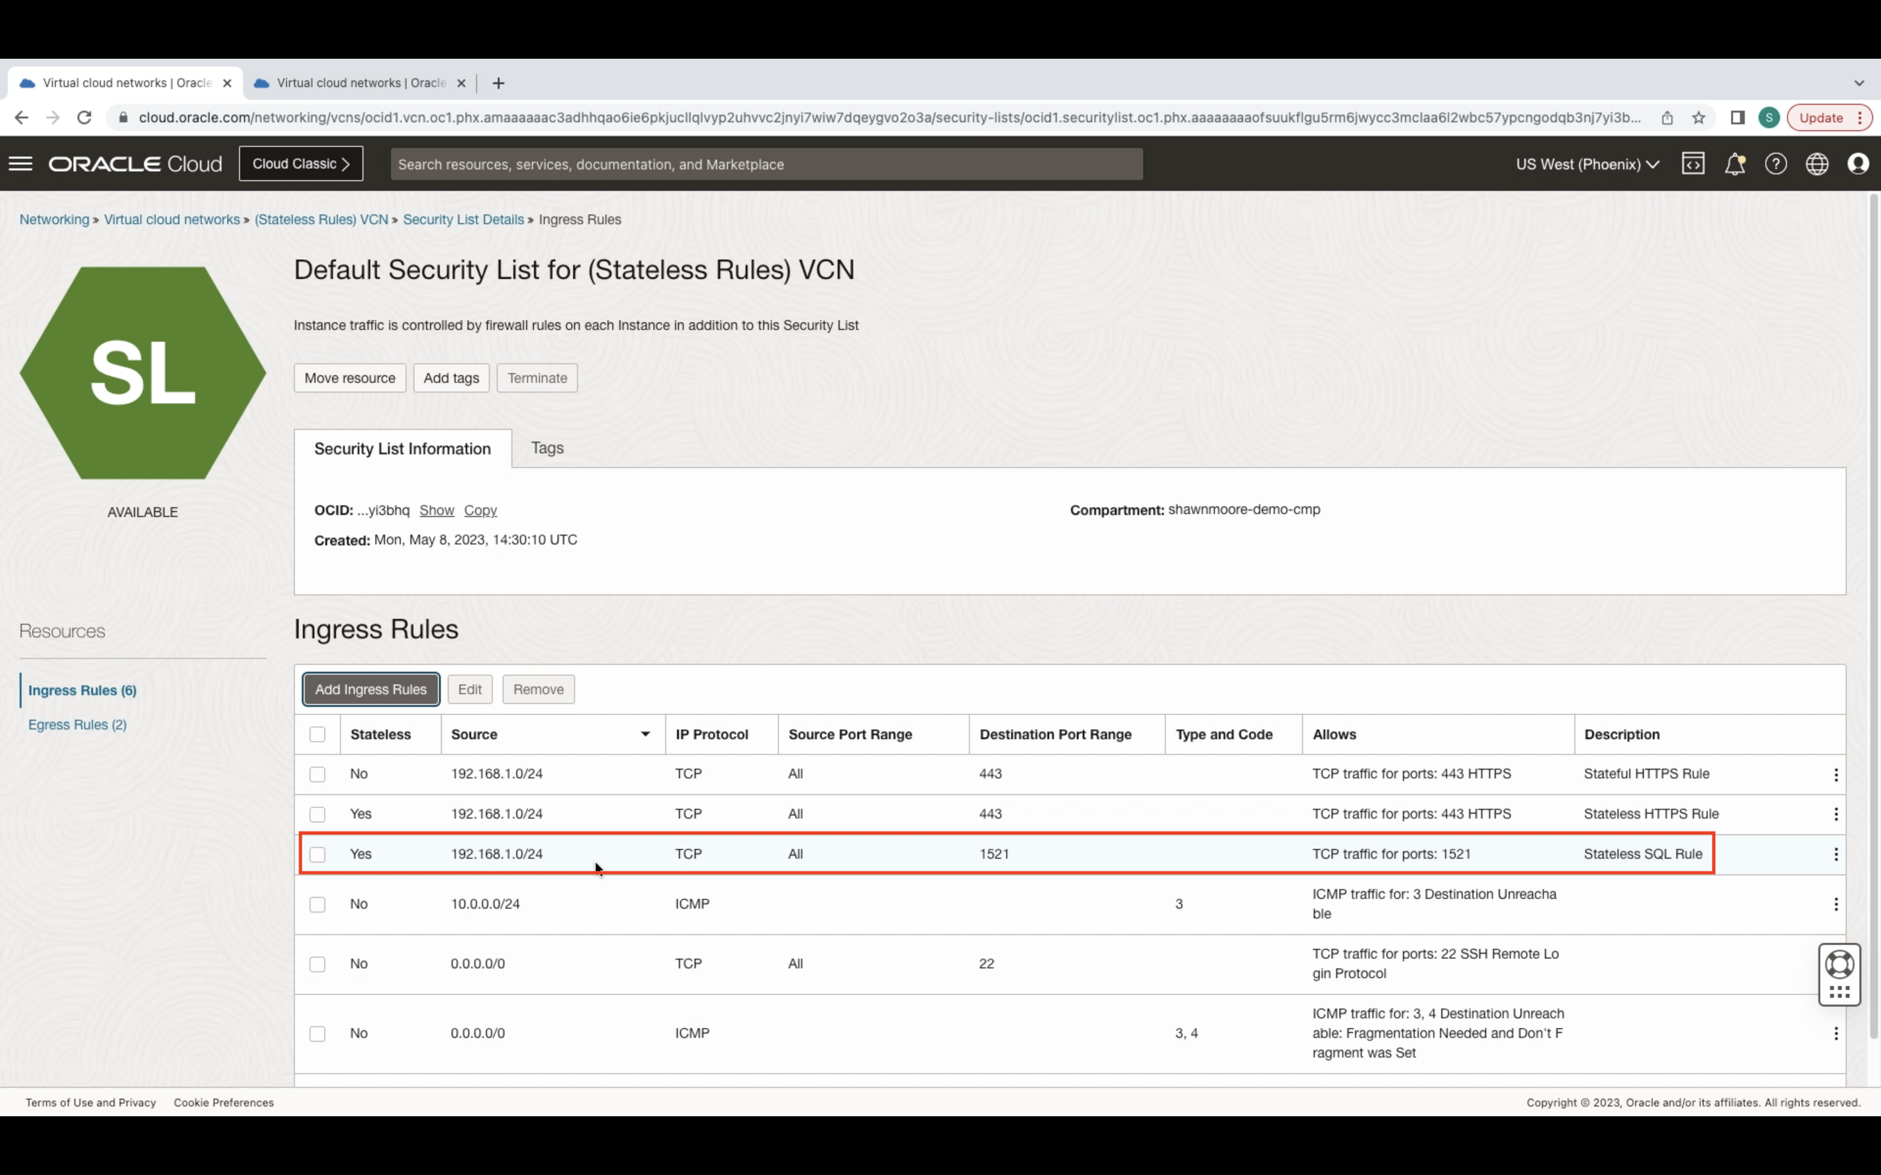Open the language globe icon
Image resolution: width=1881 pixels, height=1175 pixels.
[1816, 164]
